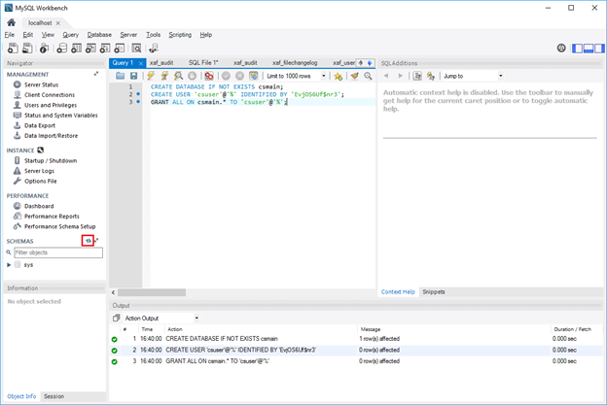Open Users and Privileges
Image resolution: width=607 pixels, height=405 pixels.
pyautogui.click(x=51, y=105)
